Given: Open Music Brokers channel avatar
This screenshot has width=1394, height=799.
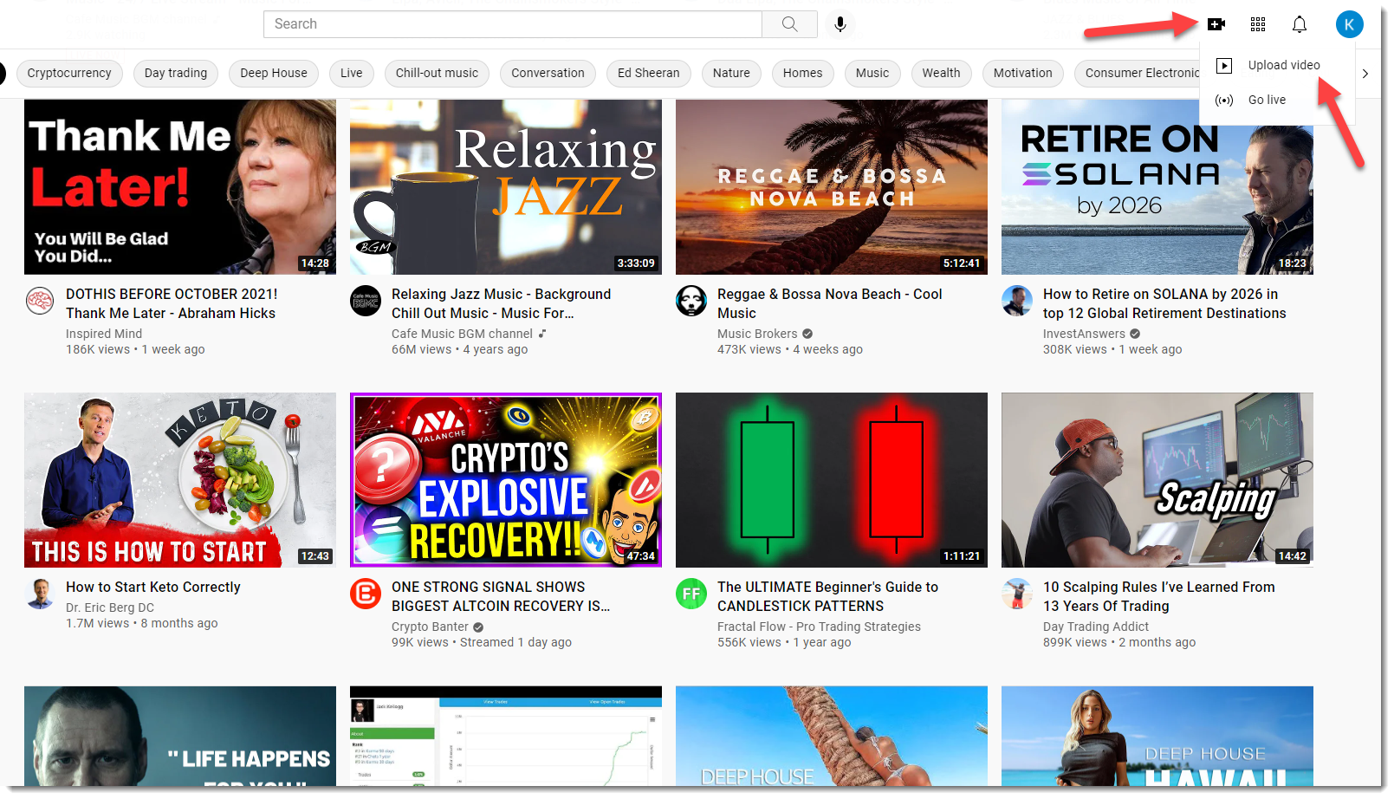Looking at the screenshot, I should [691, 301].
